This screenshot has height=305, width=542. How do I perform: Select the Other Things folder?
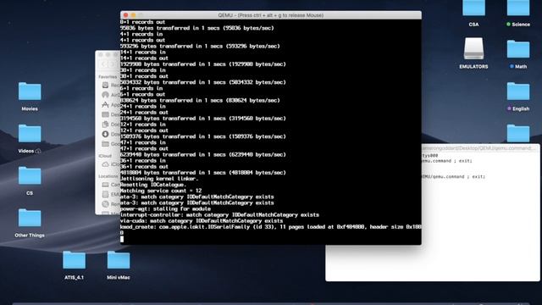pyautogui.click(x=30, y=223)
